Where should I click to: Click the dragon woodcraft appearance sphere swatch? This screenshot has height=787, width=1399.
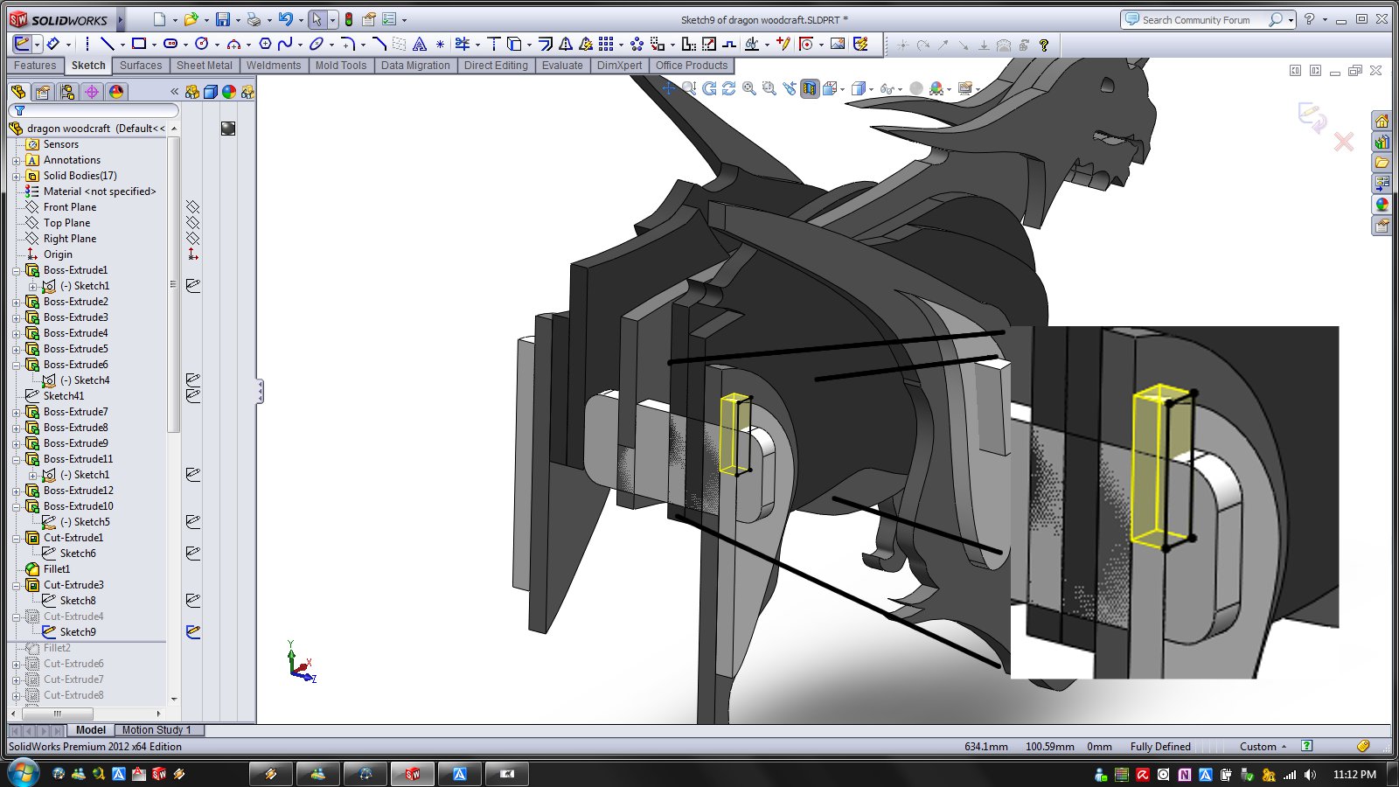point(228,129)
